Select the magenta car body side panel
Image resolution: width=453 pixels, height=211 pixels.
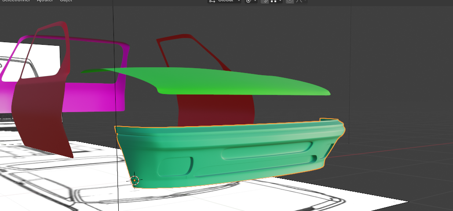(92, 98)
